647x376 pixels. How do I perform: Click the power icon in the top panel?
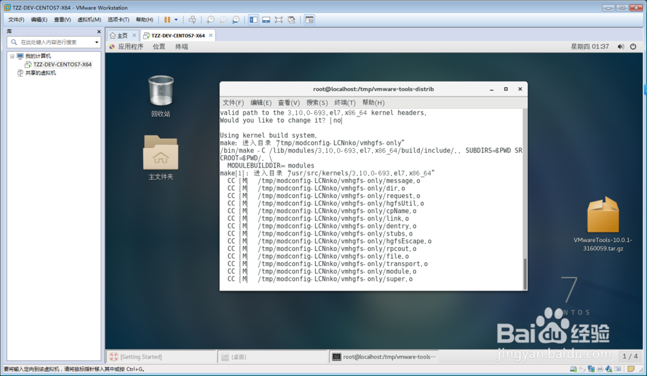click(633, 47)
